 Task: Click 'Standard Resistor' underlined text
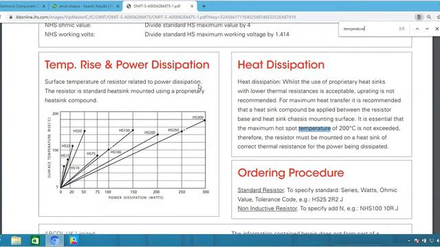point(261,190)
